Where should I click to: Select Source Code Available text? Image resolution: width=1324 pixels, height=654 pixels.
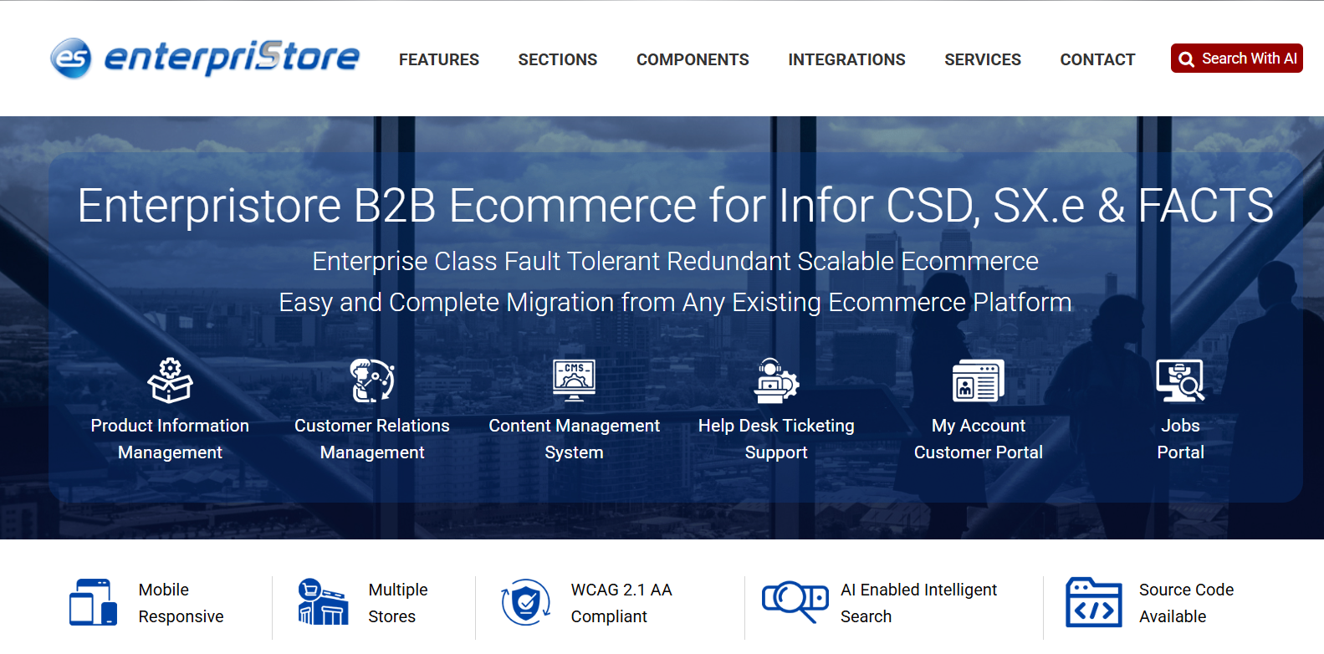click(1186, 603)
